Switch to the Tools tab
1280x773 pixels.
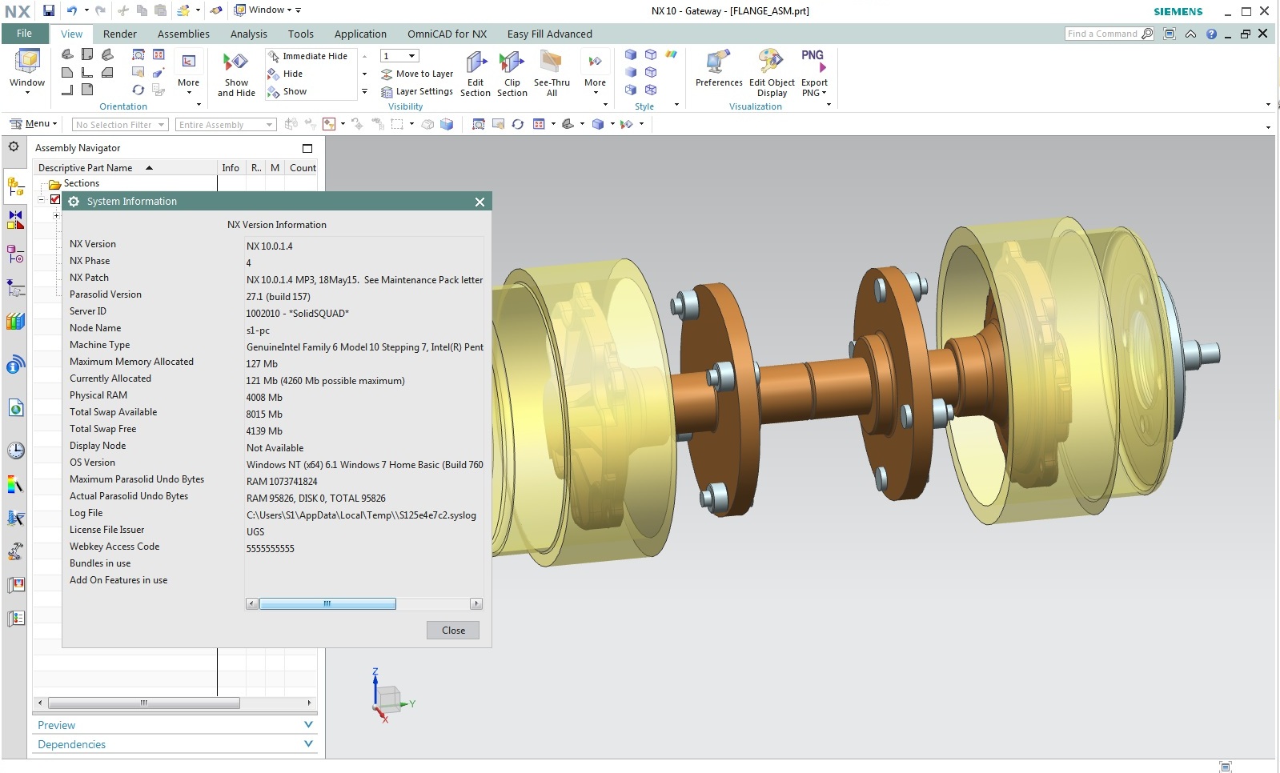tap(301, 34)
